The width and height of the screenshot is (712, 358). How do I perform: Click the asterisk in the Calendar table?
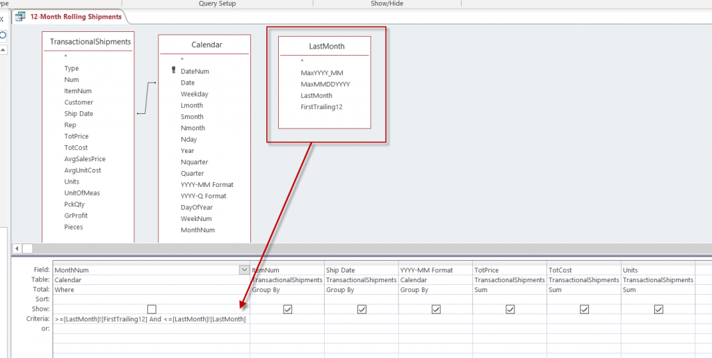(182, 60)
